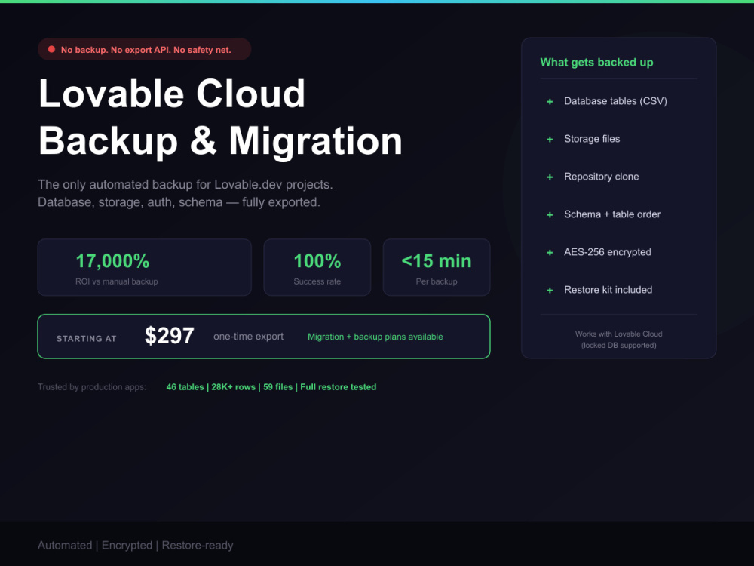Click the 'Backup & Migration' heading line
754x566 pixels.
pyautogui.click(x=220, y=141)
